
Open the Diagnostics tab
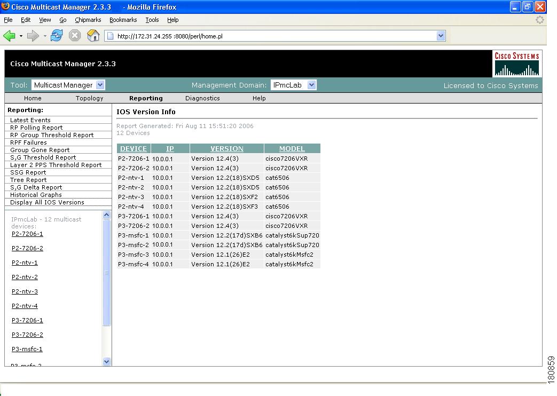[202, 98]
